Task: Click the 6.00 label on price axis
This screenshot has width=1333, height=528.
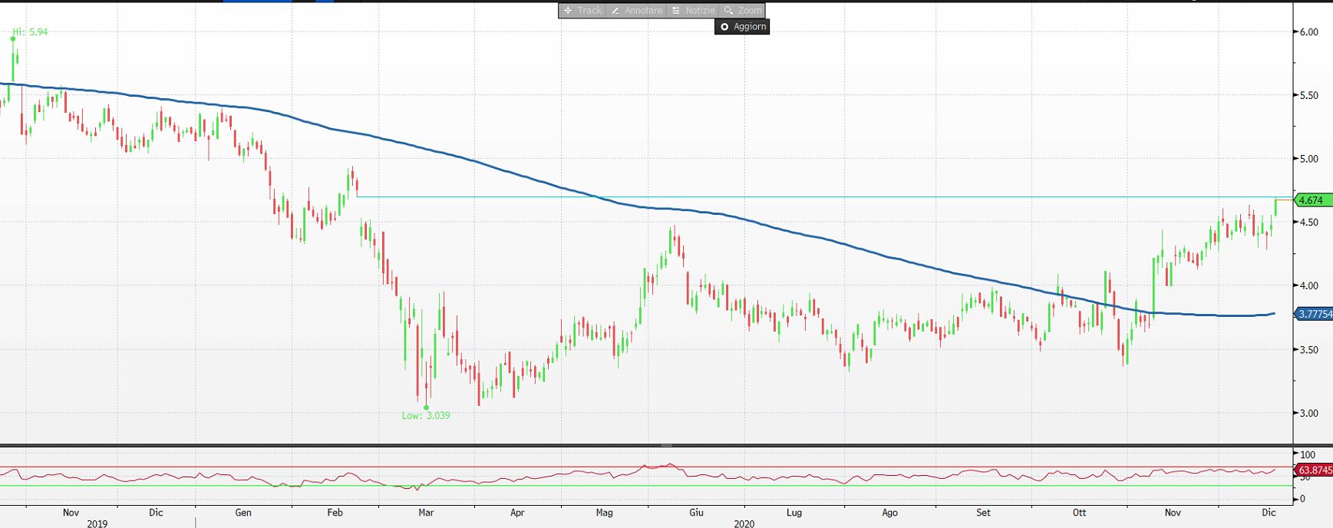Action: (x=1308, y=32)
